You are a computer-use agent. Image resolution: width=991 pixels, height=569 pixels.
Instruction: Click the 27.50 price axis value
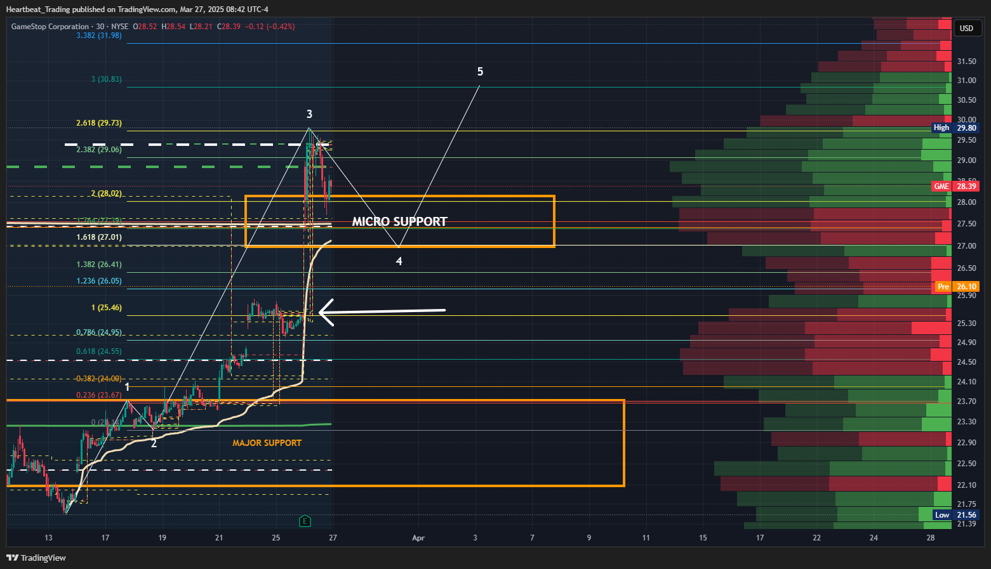[967, 224]
